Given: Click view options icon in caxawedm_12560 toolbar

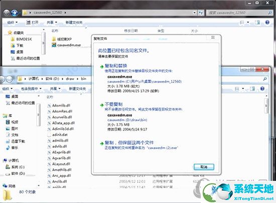Looking at the screenshot, I should (x=242, y=23).
